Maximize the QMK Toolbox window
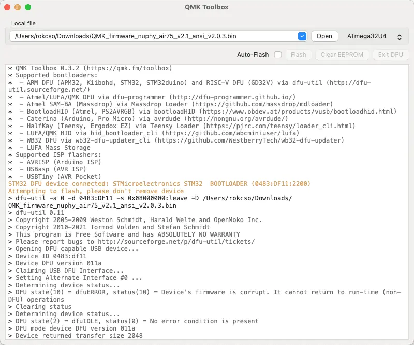The image size is (414, 345). pyautogui.click(x=28, y=7)
